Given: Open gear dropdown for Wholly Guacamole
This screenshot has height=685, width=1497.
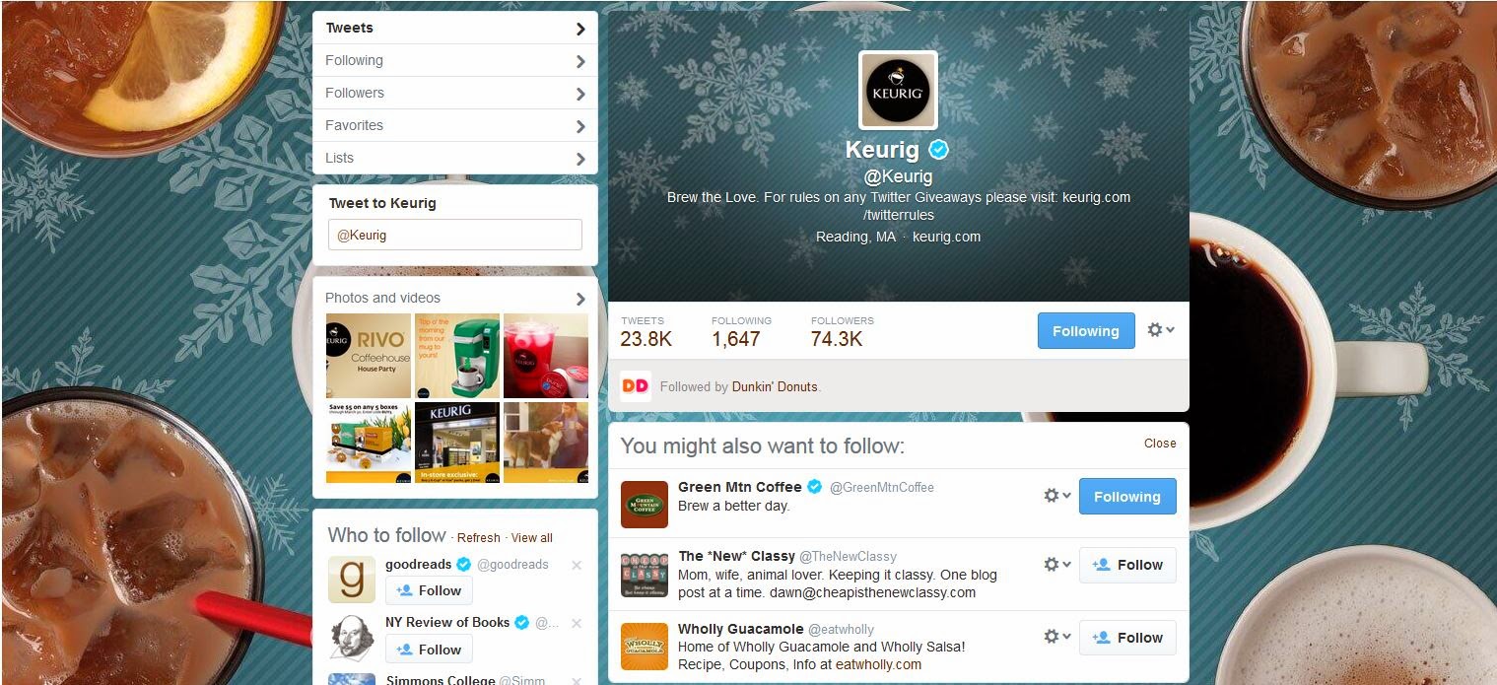Looking at the screenshot, I should click(x=1057, y=637).
